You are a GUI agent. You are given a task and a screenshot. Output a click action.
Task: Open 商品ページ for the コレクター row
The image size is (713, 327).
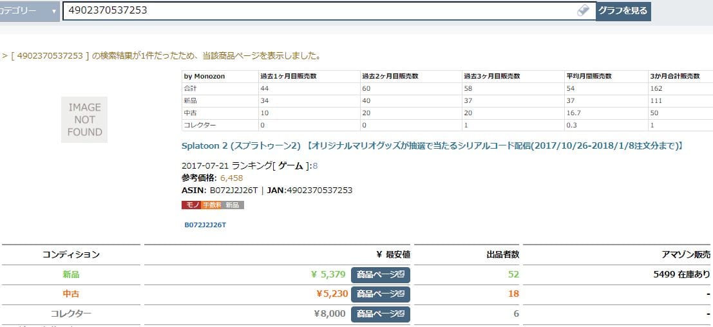click(380, 314)
